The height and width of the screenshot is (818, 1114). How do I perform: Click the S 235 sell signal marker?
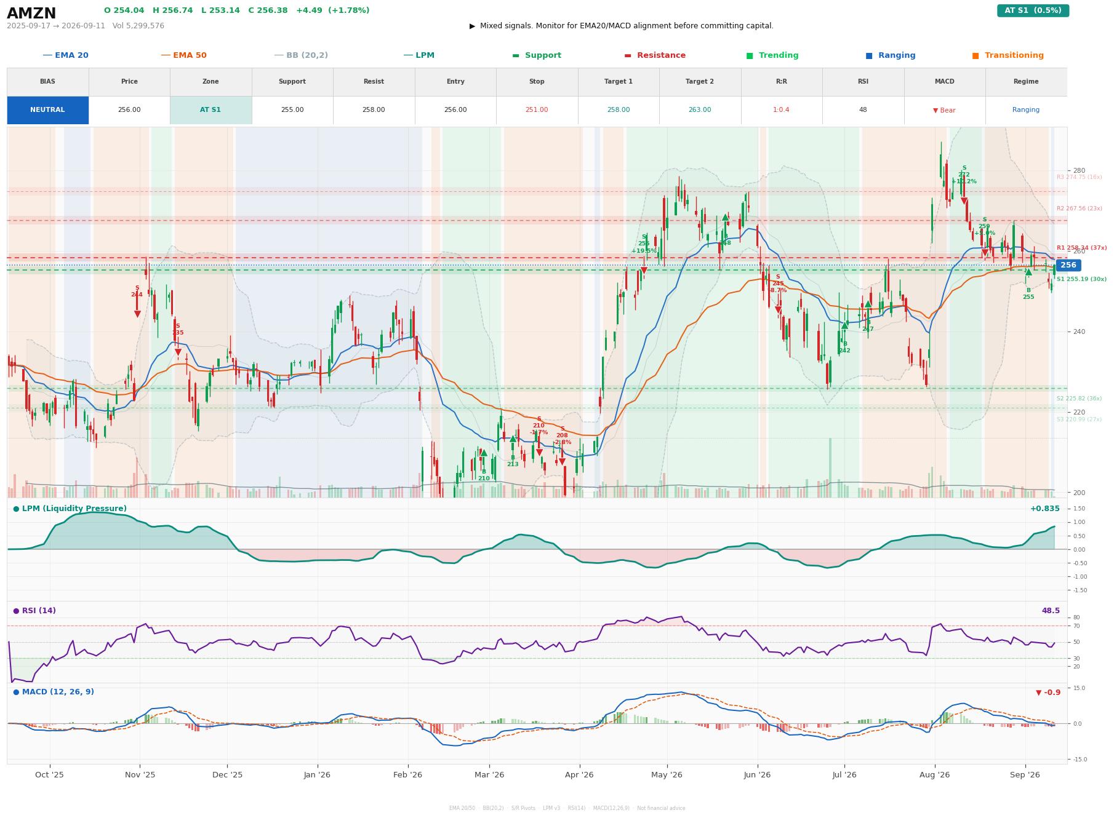(x=178, y=352)
